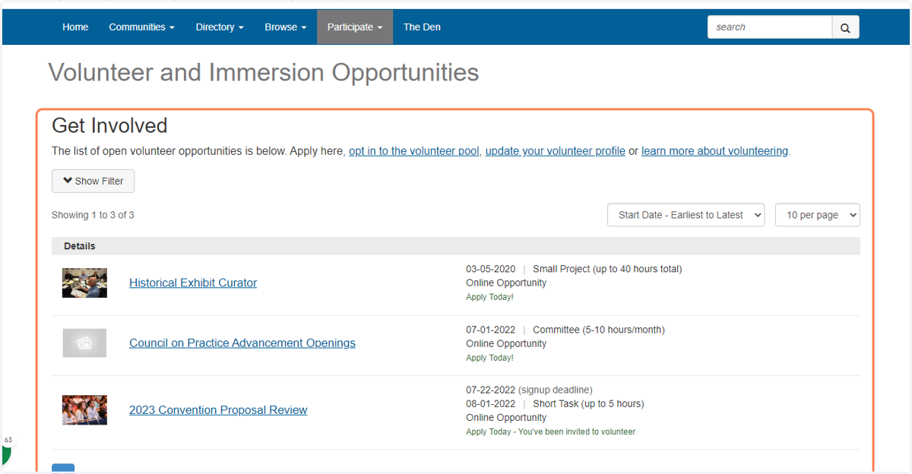Click the Showing 1 to 3 of 3 text
The image size is (912, 474).
point(93,215)
